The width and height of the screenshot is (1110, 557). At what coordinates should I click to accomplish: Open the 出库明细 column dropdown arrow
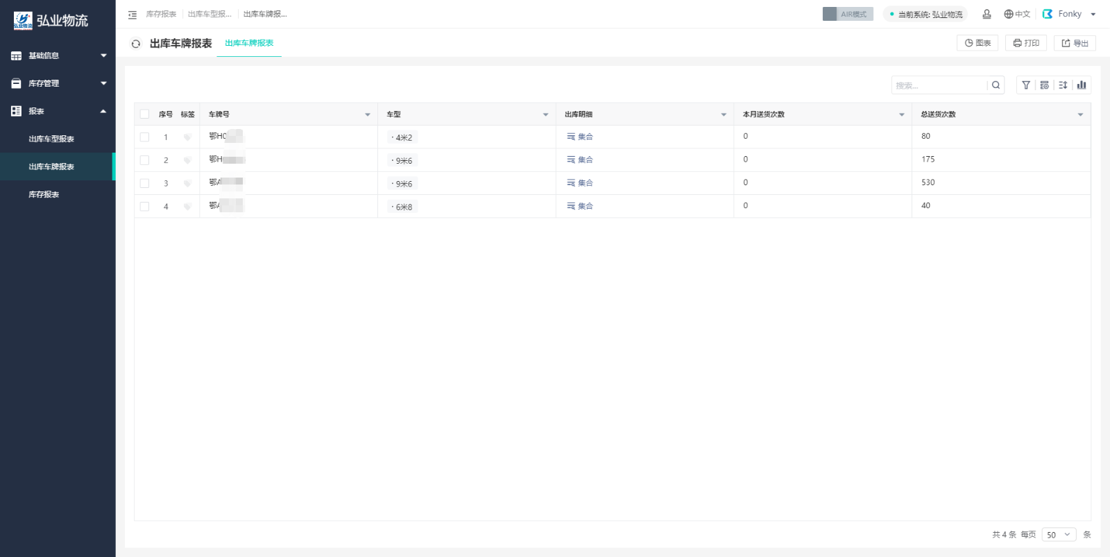click(724, 114)
